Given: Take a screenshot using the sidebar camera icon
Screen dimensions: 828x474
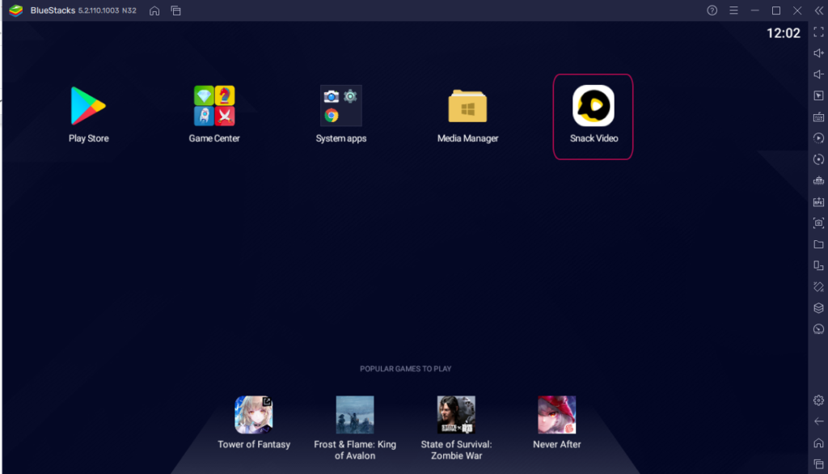Looking at the screenshot, I should (818, 223).
